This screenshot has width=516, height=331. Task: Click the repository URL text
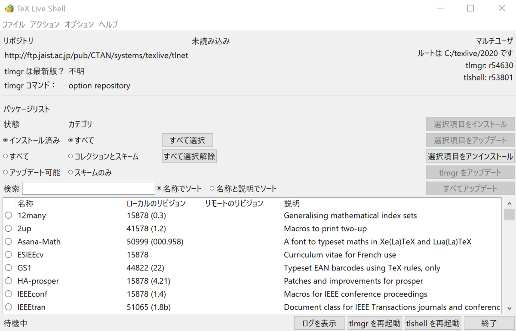tap(96, 55)
